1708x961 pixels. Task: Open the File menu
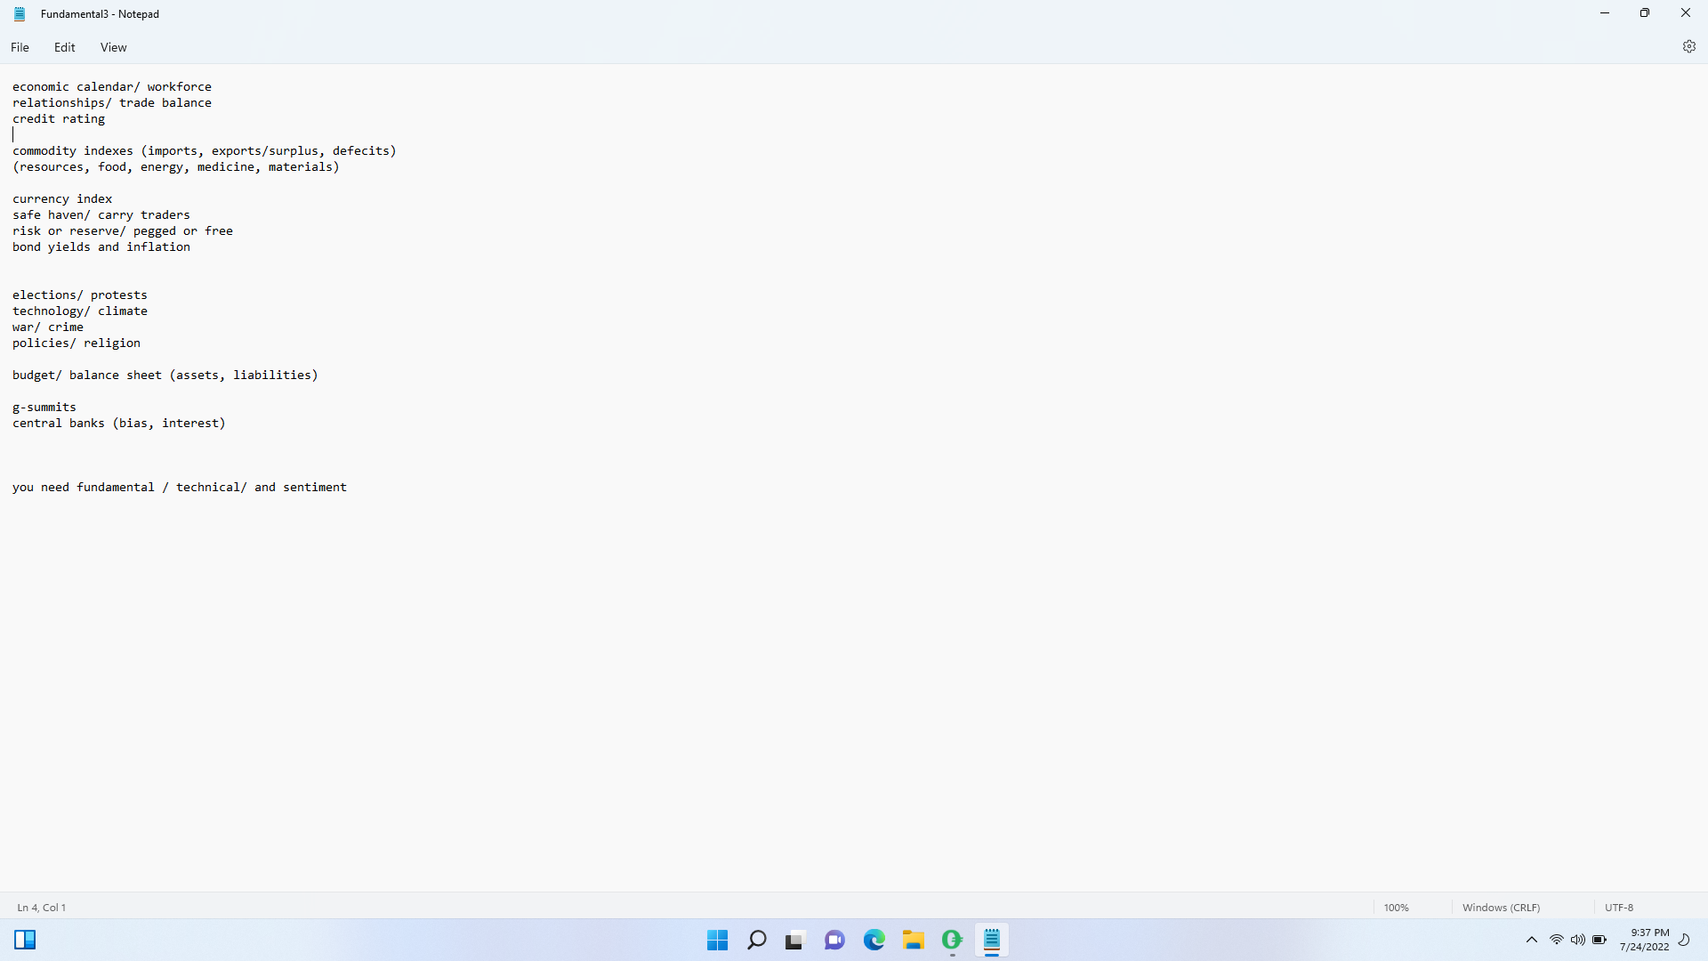[20, 47]
